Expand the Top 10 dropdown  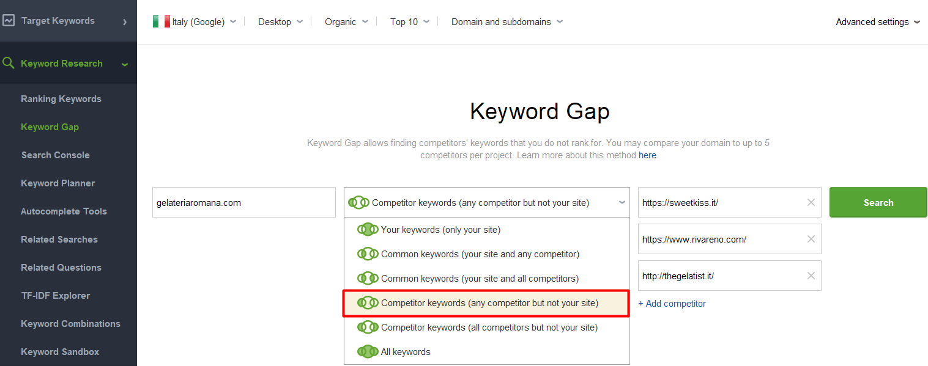(x=410, y=21)
